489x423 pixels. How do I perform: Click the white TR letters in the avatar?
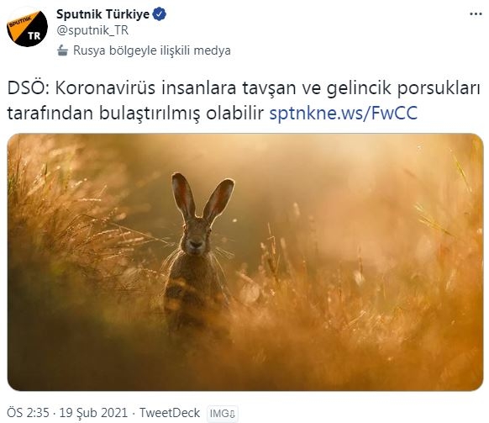[x=34, y=36]
